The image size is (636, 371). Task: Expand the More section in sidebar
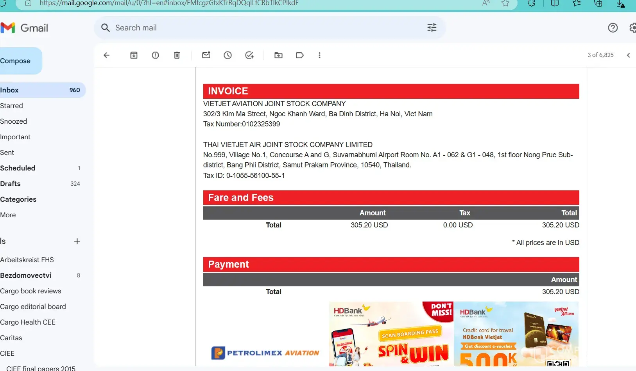point(8,215)
